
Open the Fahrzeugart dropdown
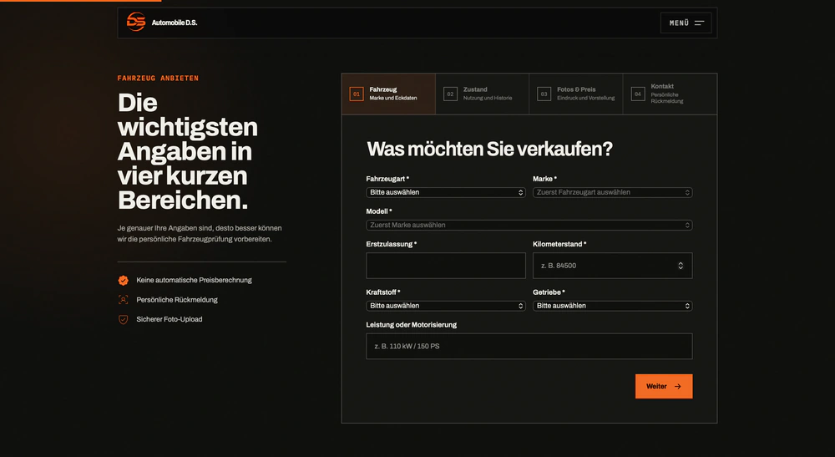tap(446, 192)
